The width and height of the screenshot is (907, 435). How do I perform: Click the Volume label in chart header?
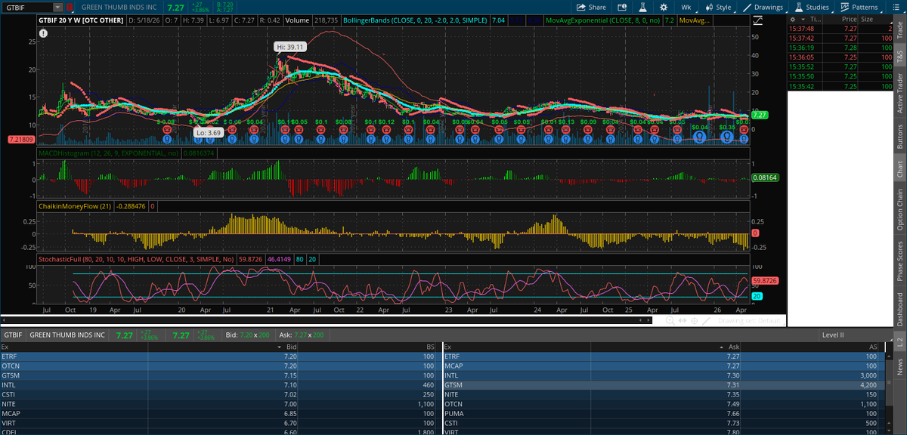tap(298, 20)
